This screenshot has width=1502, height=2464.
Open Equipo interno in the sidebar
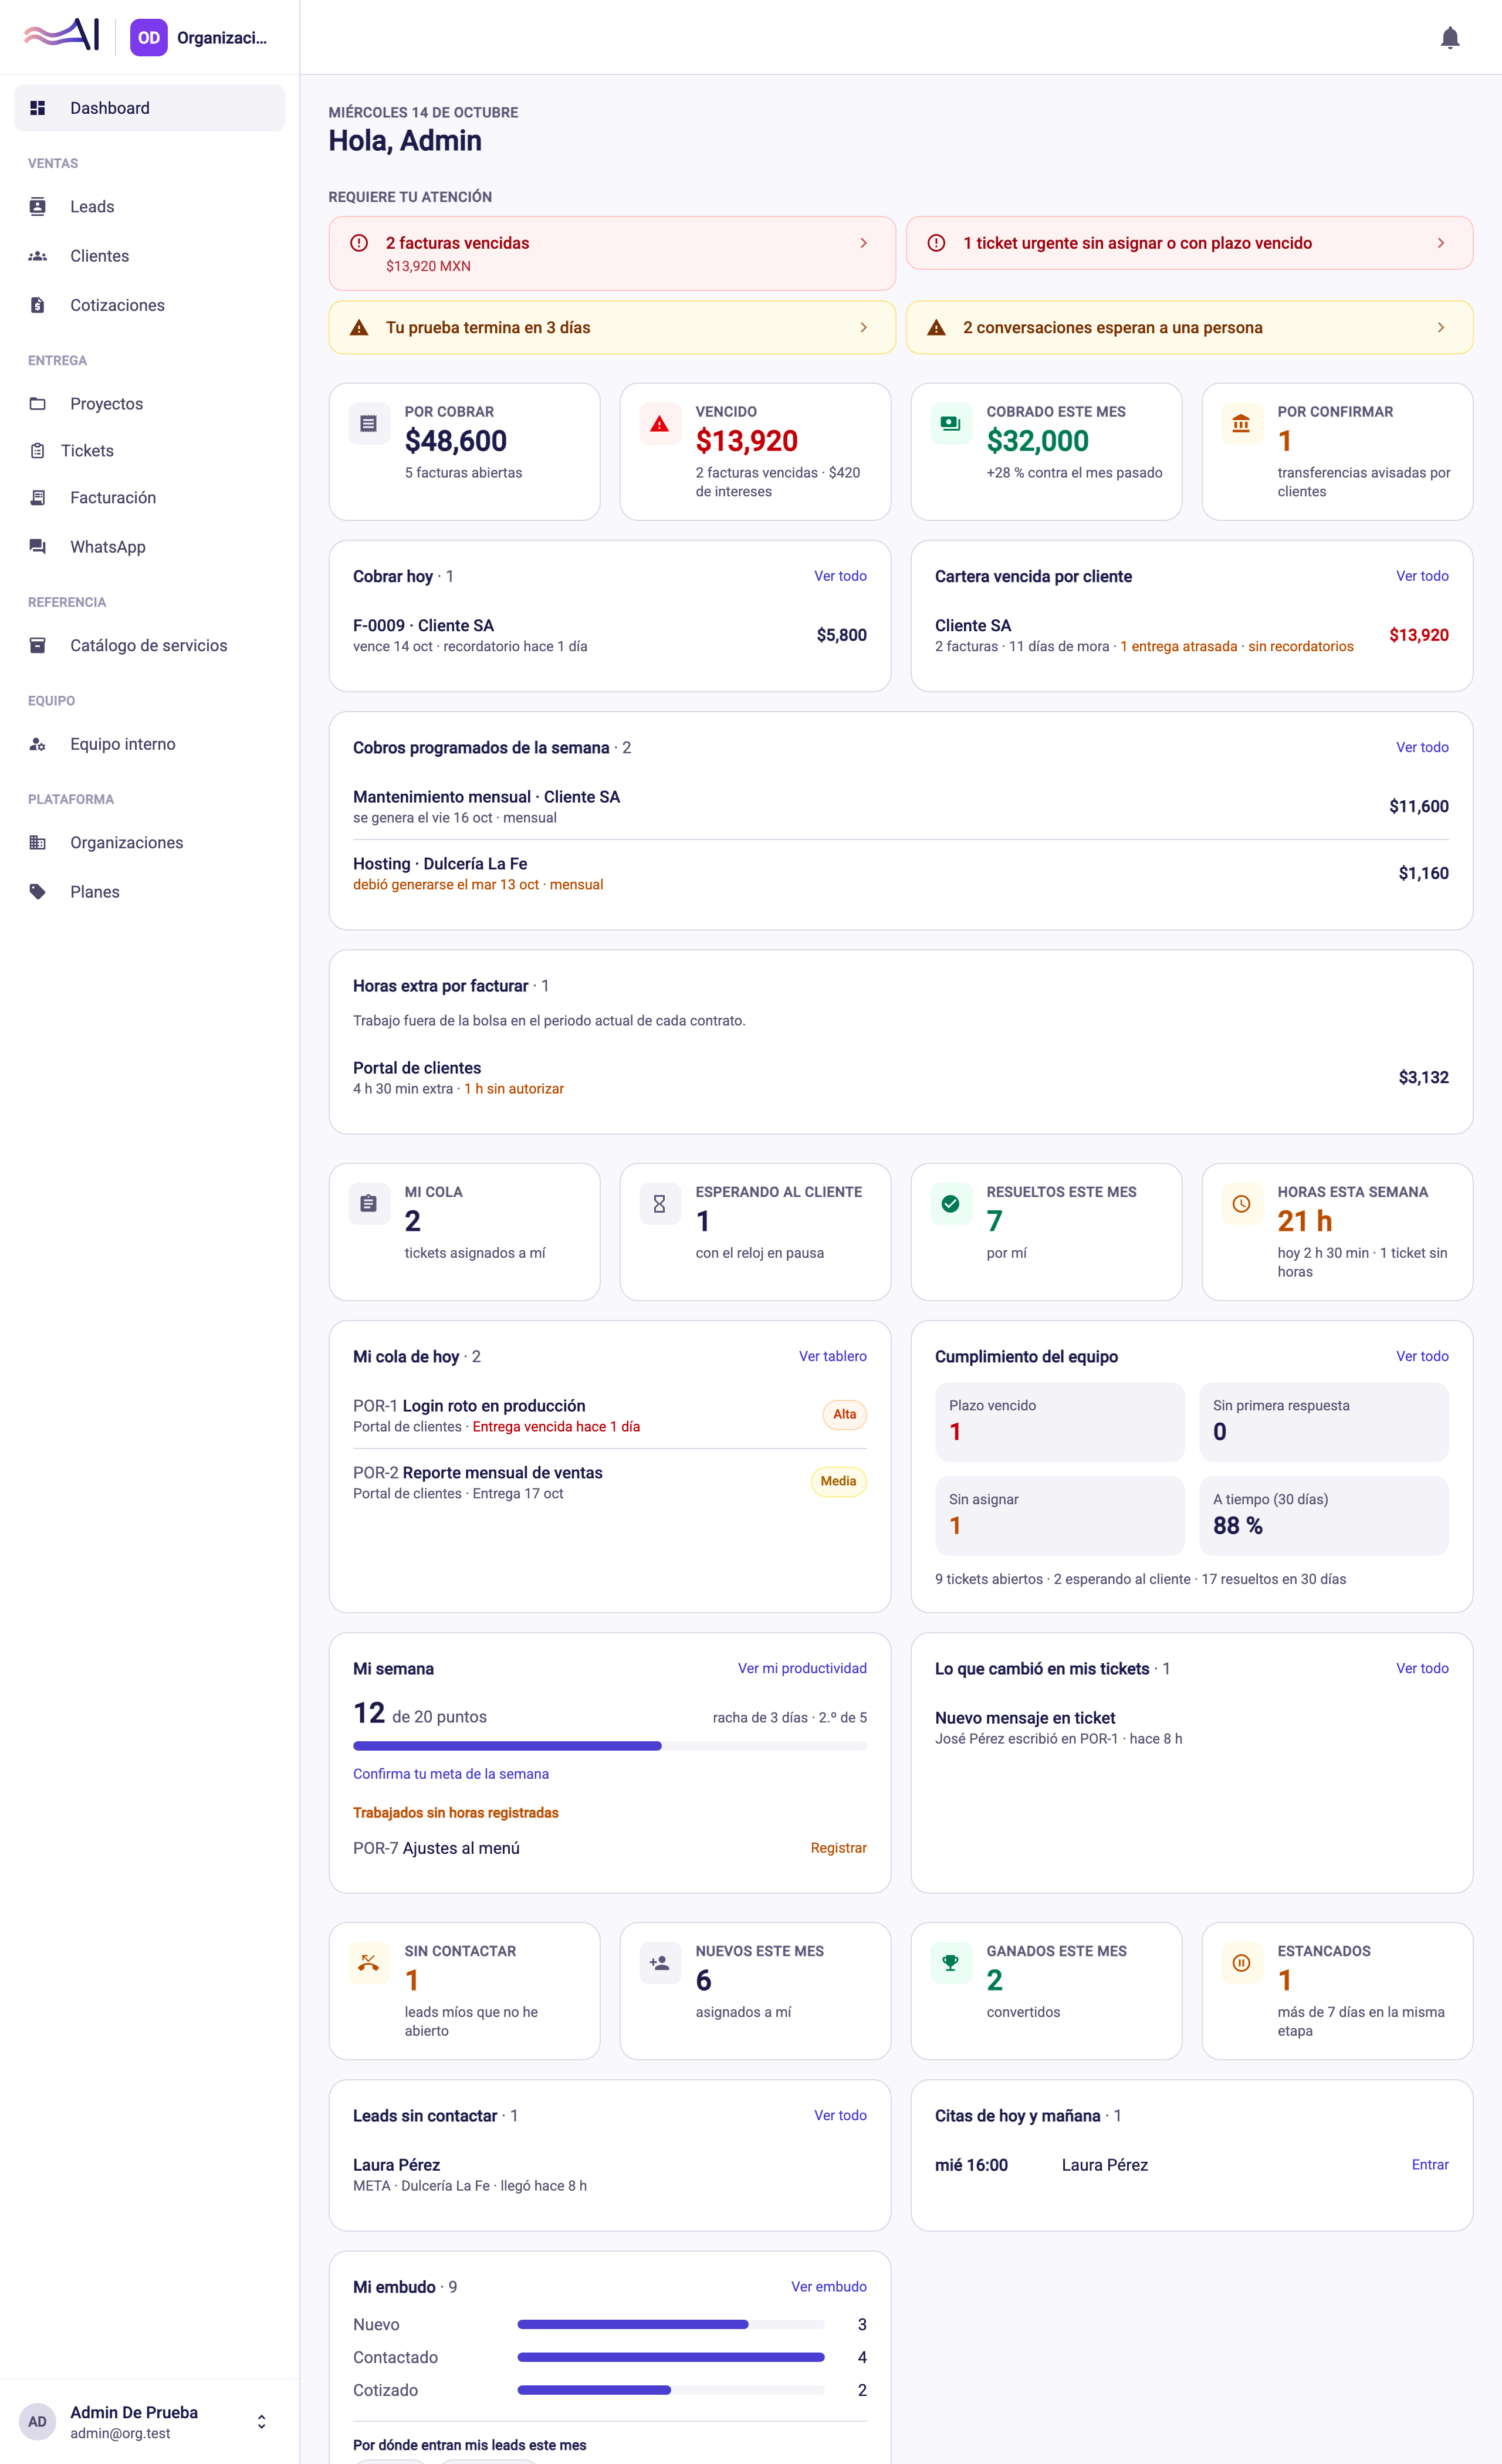click(x=149, y=744)
